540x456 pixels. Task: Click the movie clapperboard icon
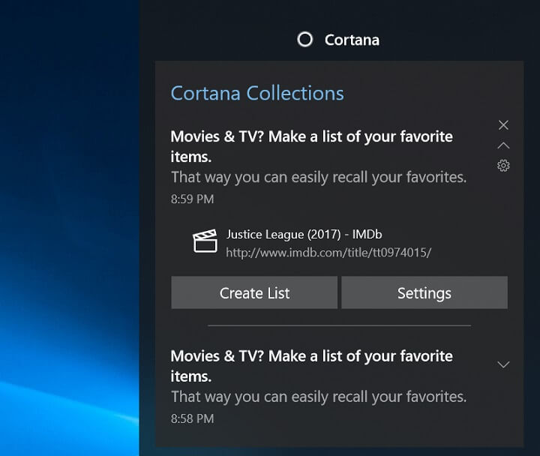click(205, 241)
